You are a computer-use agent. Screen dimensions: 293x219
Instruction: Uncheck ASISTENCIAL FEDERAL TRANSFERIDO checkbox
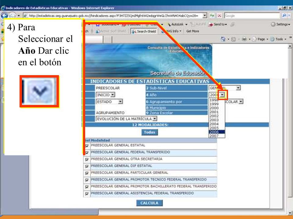(87, 194)
